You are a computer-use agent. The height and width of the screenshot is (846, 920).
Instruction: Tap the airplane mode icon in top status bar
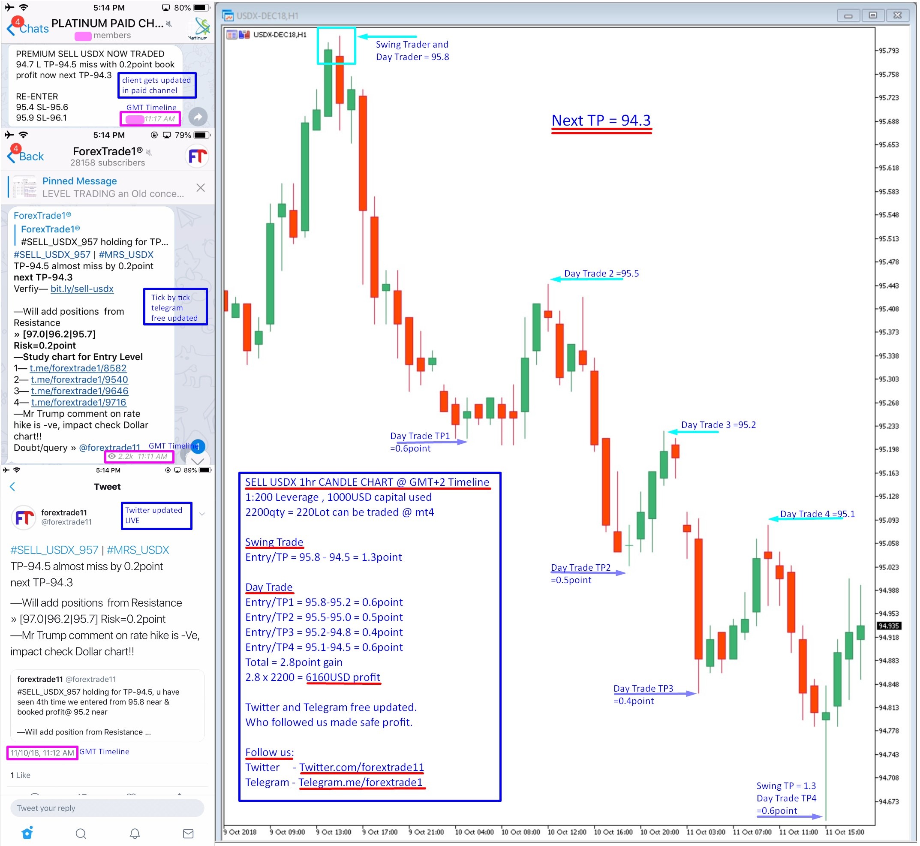tap(9, 7)
